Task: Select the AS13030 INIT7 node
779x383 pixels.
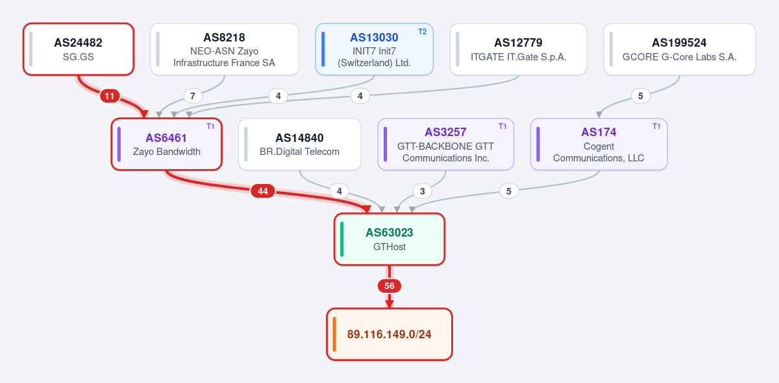Action: point(375,49)
